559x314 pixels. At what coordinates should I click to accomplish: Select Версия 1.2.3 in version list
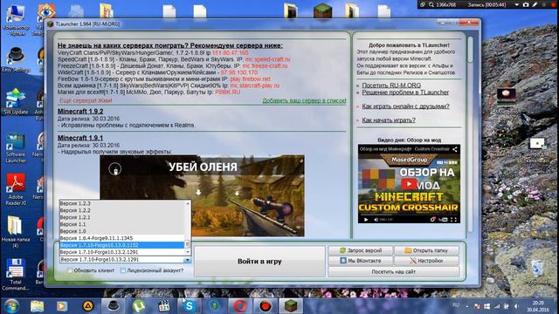(x=121, y=203)
